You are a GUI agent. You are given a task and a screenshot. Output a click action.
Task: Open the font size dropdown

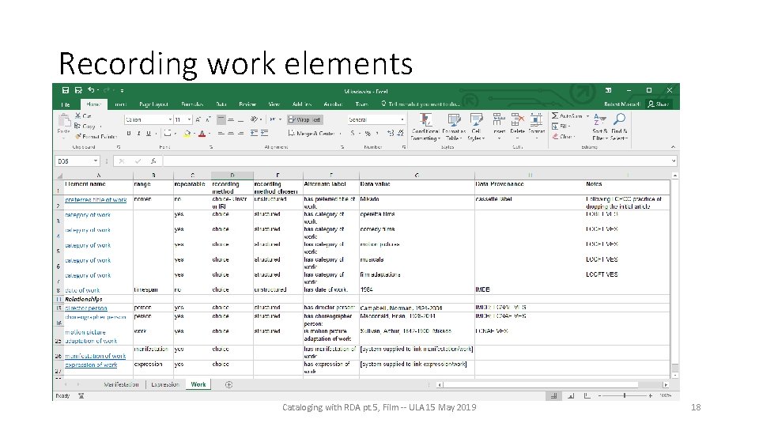coord(189,119)
